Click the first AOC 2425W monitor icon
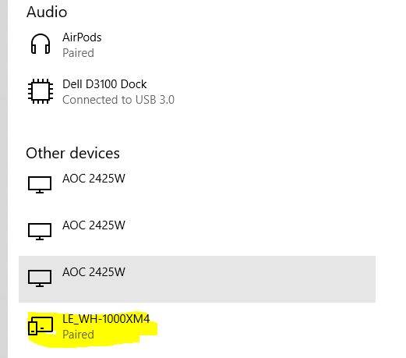 click(40, 184)
